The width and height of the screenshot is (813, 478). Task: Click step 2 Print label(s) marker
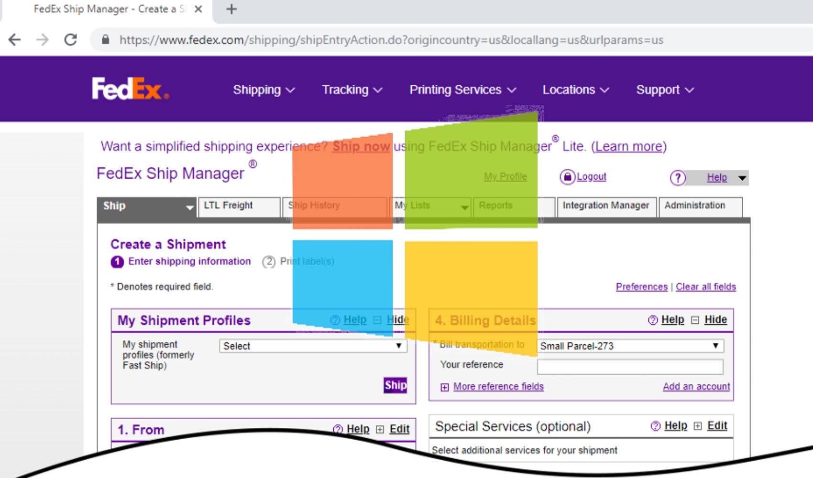pyautogui.click(x=269, y=261)
